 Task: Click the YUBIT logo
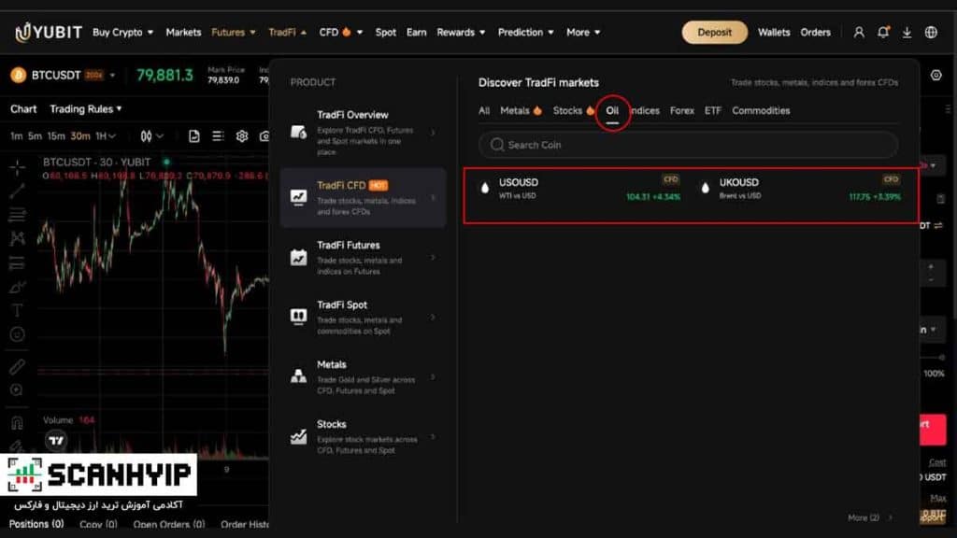click(49, 32)
